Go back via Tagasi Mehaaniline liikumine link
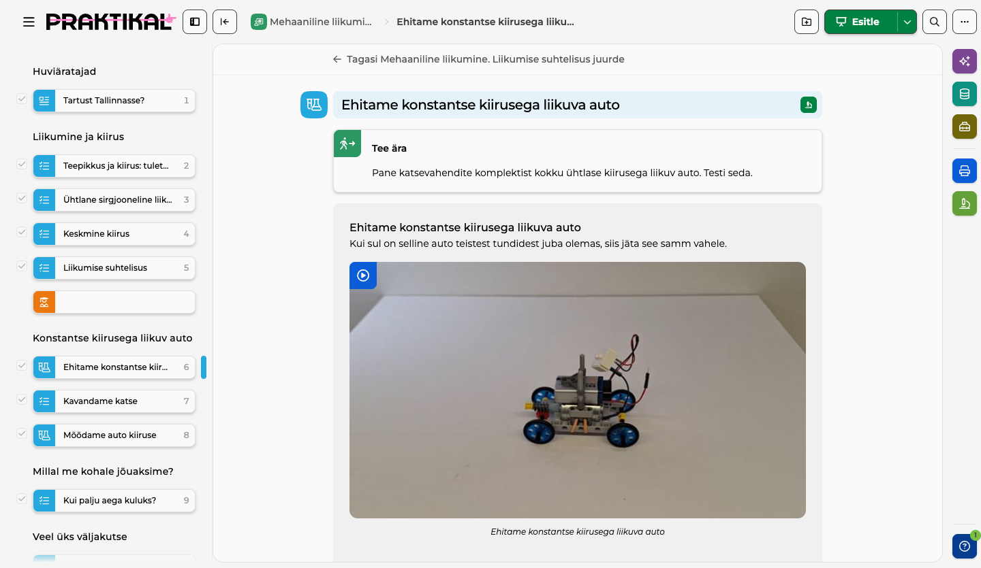Image resolution: width=981 pixels, height=568 pixels. 478,59
